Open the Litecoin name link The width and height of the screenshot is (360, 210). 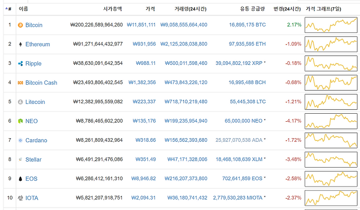(35, 102)
